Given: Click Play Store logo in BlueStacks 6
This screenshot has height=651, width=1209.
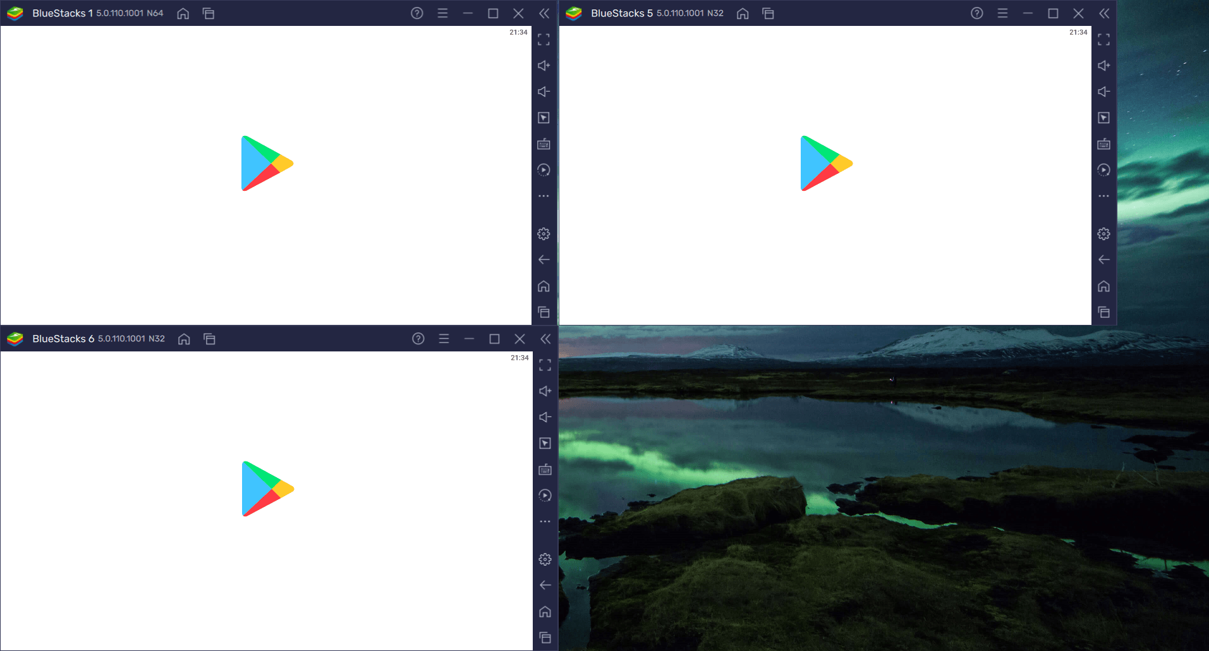Looking at the screenshot, I should pos(268,489).
